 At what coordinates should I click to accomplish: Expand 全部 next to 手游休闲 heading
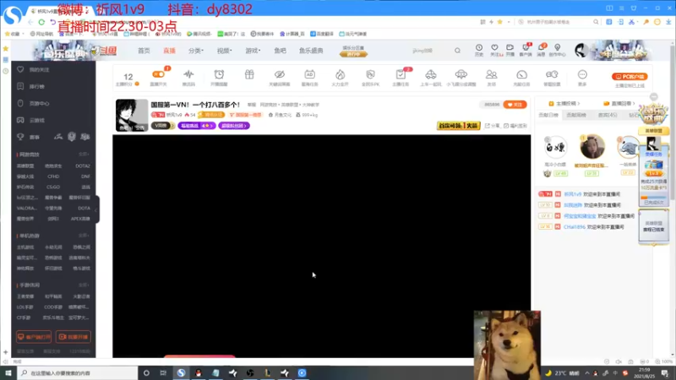pyautogui.click(x=84, y=285)
